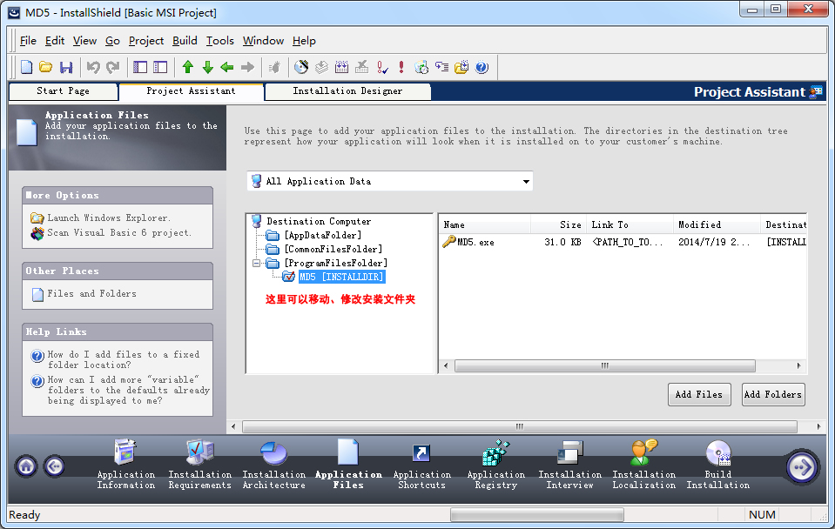835x529 pixels.
Task: Click the green down arrow toolbar icon
Action: 208,67
